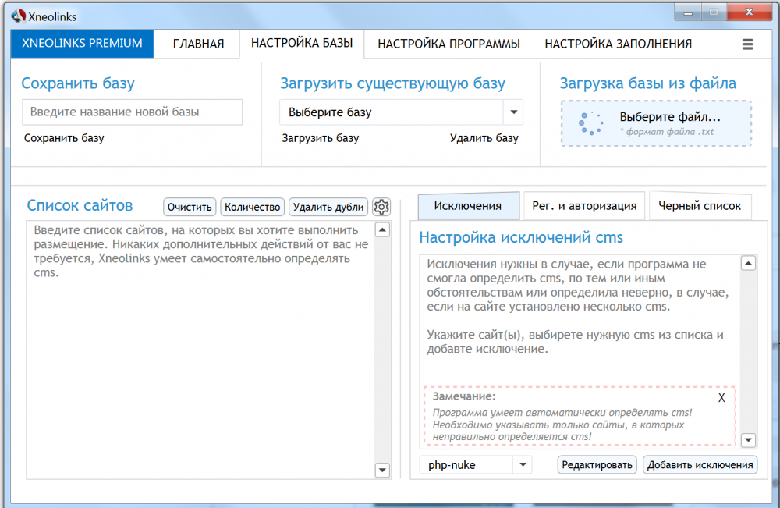Click the Количество button
The height and width of the screenshot is (508, 780).
point(252,207)
